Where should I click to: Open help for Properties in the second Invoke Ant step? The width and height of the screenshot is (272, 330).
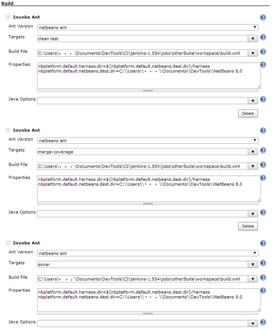[x=263, y=177]
